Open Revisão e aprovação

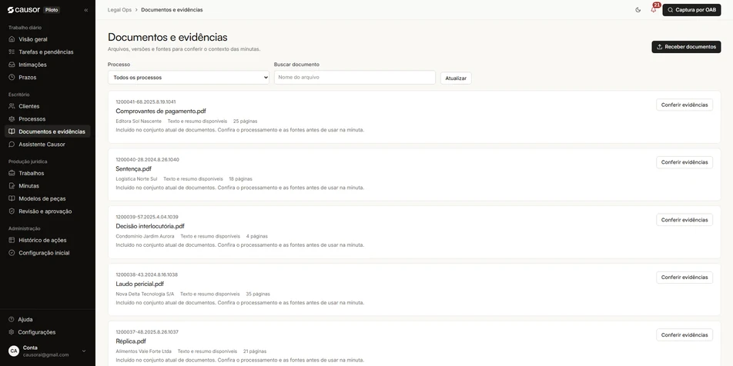coord(47,211)
